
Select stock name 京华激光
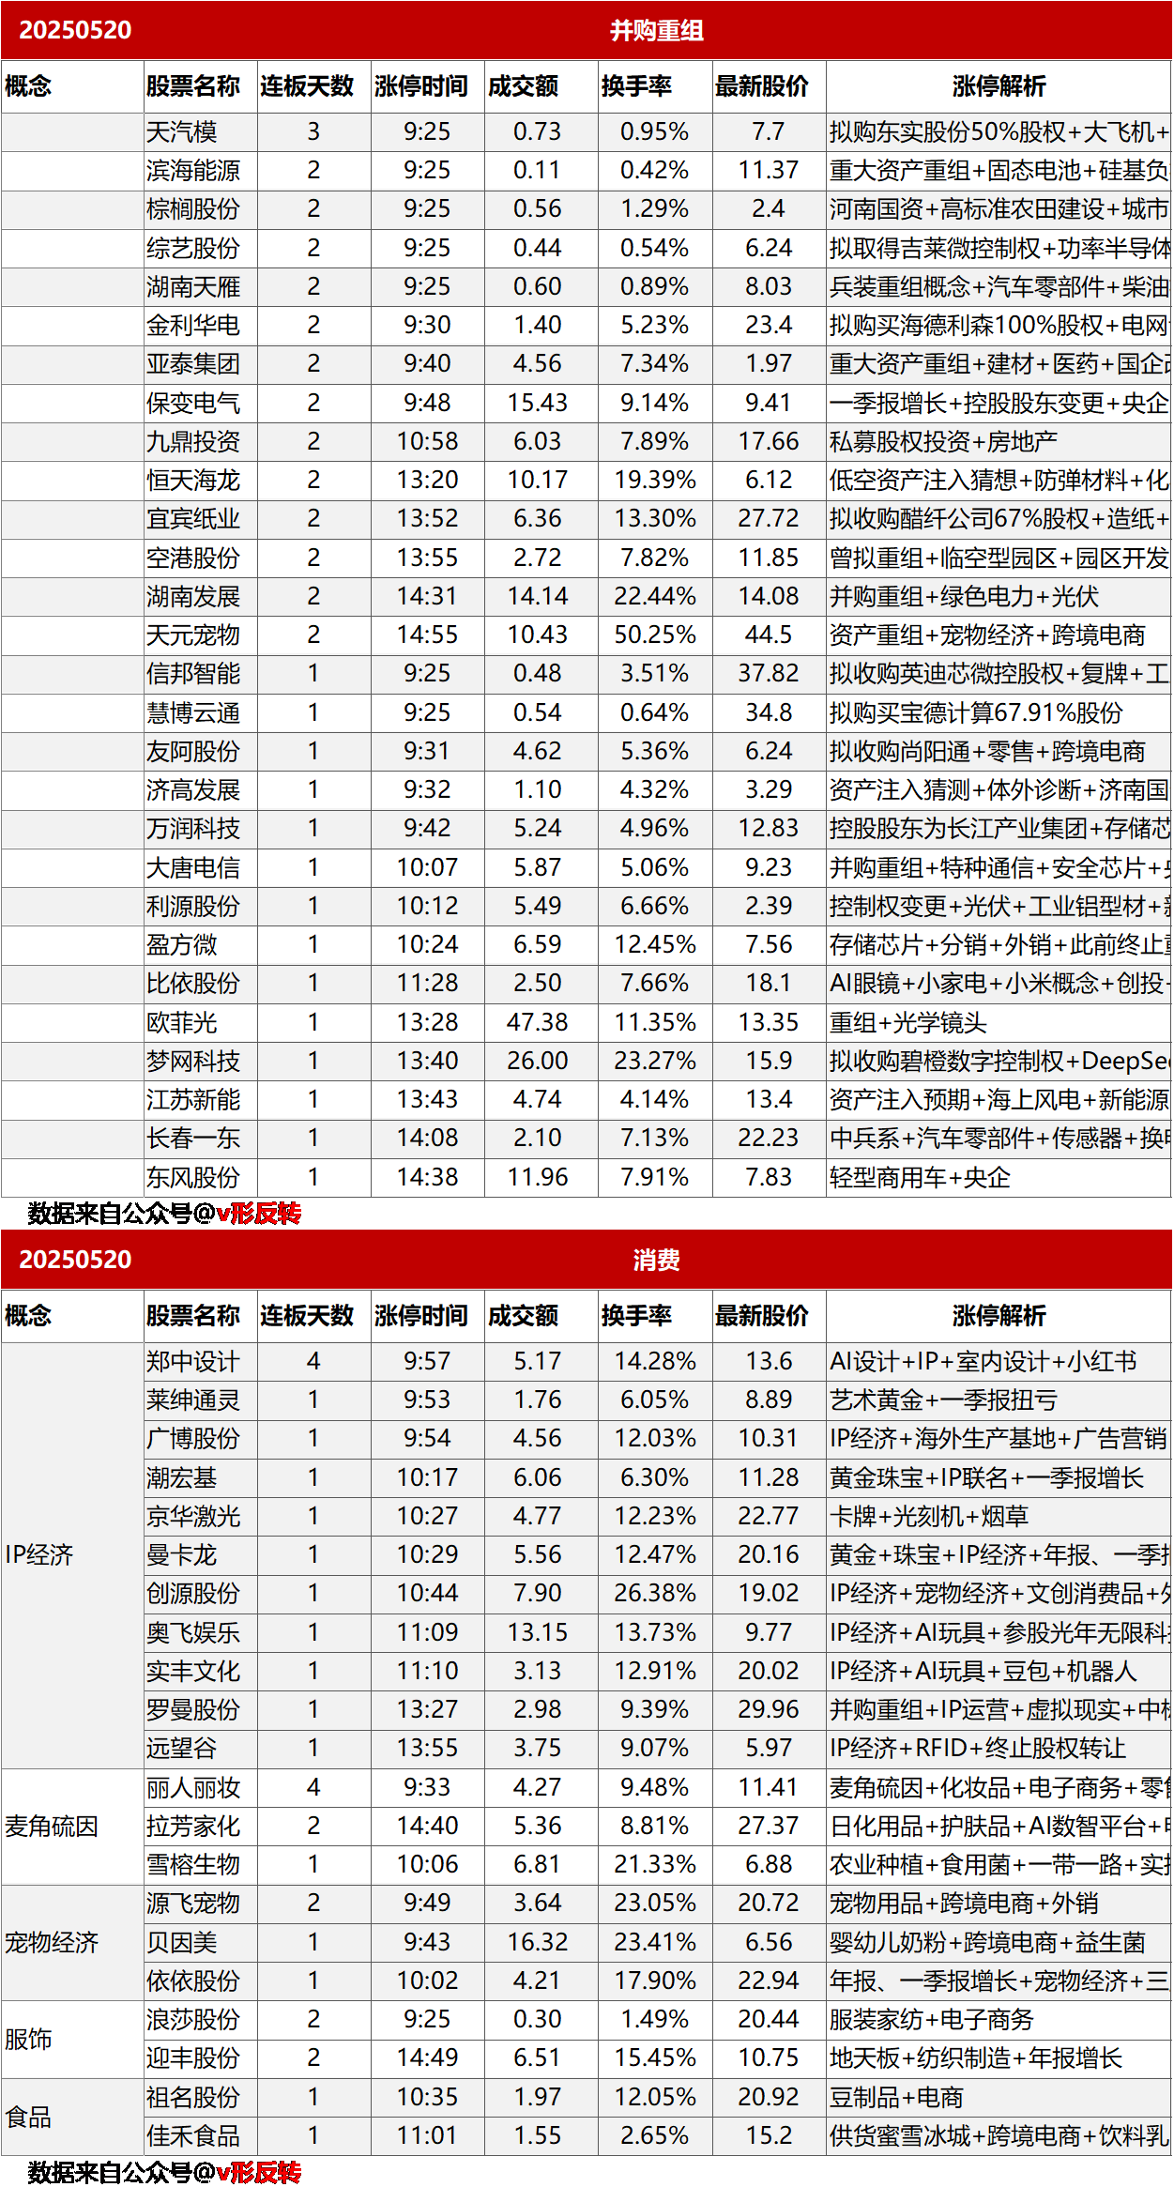point(193,1516)
